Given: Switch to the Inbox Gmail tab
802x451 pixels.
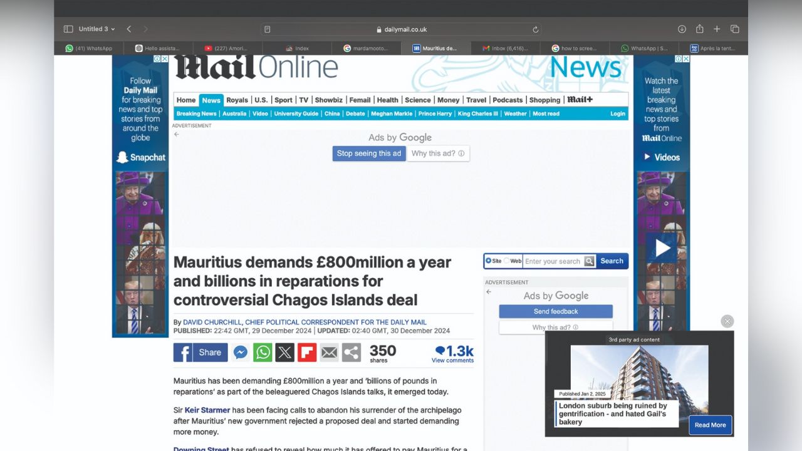Looking at the screenshot, I should point(505,48).
